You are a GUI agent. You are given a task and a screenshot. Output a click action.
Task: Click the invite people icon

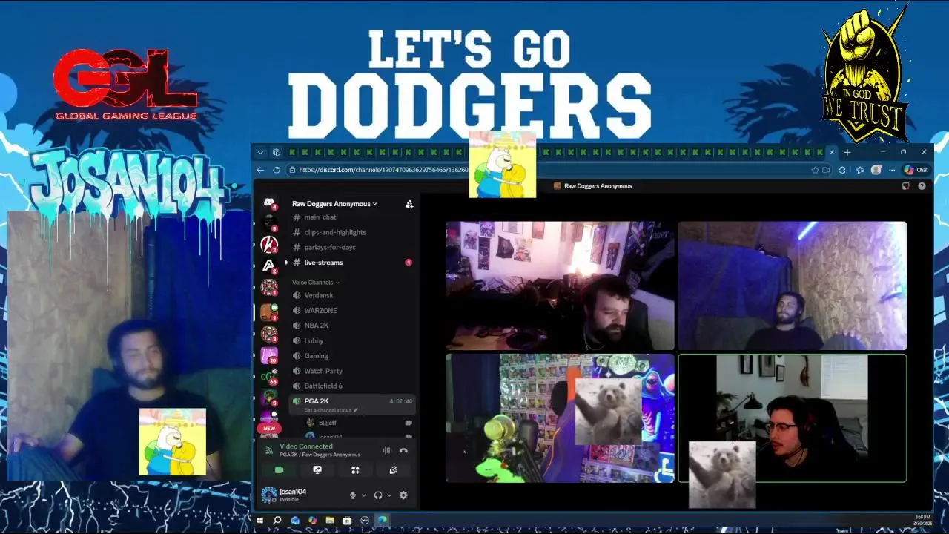click(x=409, y=204)
